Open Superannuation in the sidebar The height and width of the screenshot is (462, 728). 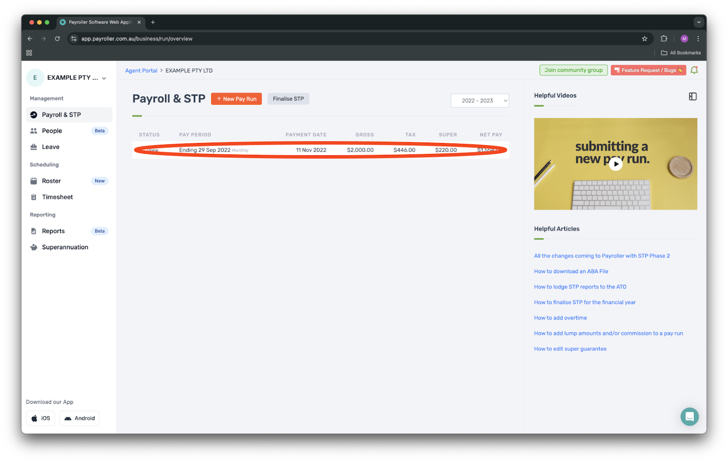(69, 247)
